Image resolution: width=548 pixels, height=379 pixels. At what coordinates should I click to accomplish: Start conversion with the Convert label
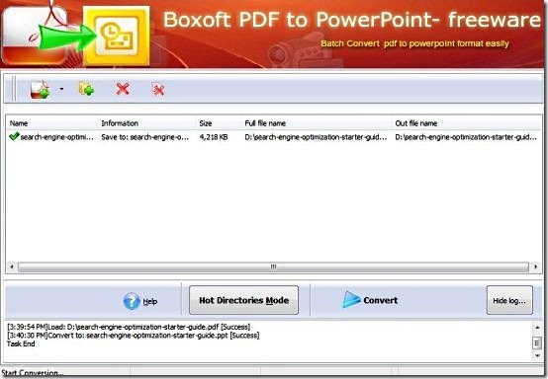click(380, 300)
